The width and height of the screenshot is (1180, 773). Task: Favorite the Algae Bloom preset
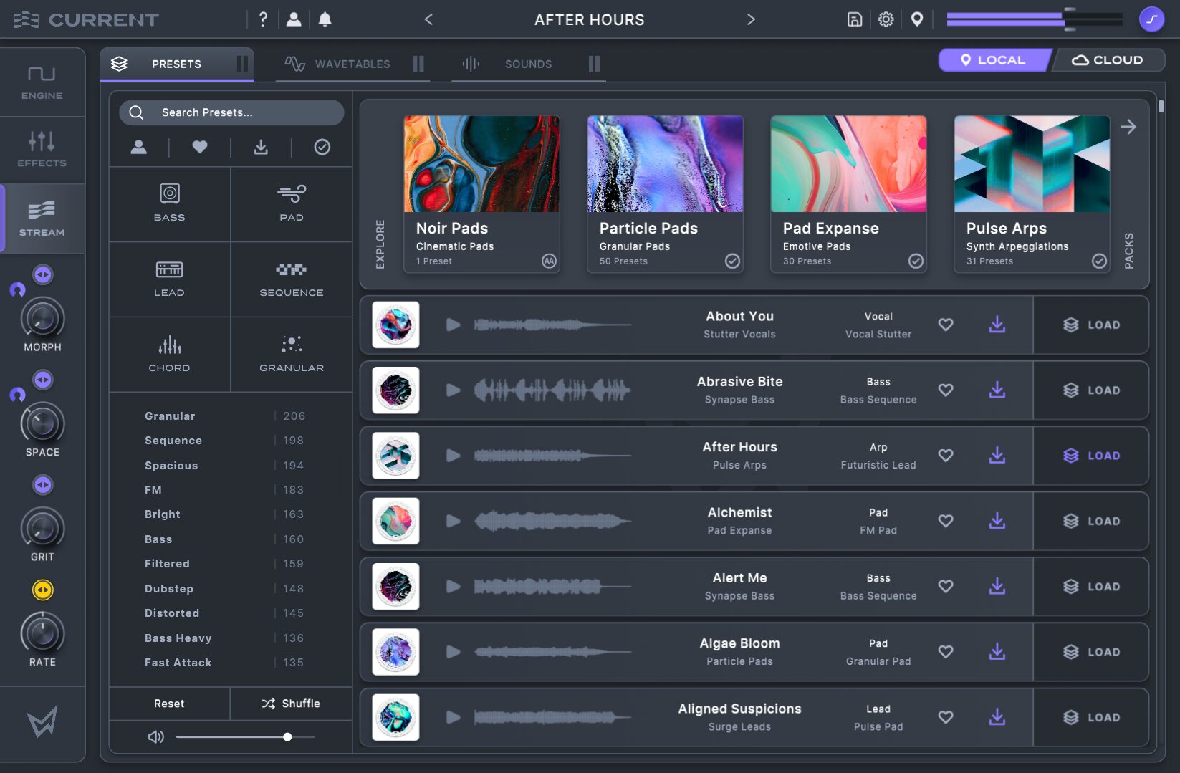point(946,651)
